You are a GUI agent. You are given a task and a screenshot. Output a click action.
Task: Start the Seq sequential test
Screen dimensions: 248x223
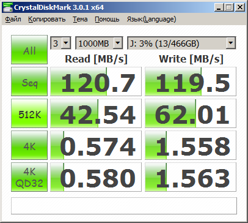pos(29,81)
